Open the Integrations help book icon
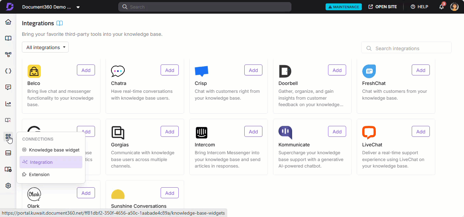Viewport: 464px width, 217px height. tap(59, 23)
